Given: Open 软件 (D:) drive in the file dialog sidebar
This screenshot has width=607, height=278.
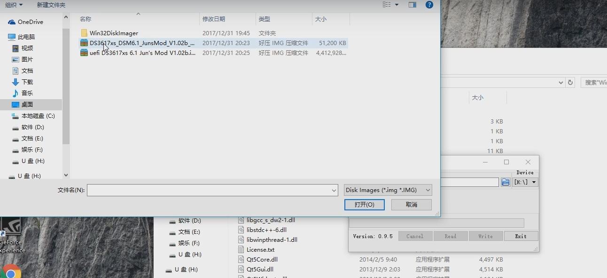Looking at the screenshot, I should [32, 127].
